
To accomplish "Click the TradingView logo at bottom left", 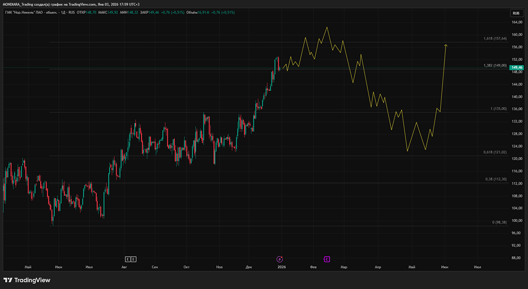I will [x=26, y=280].
